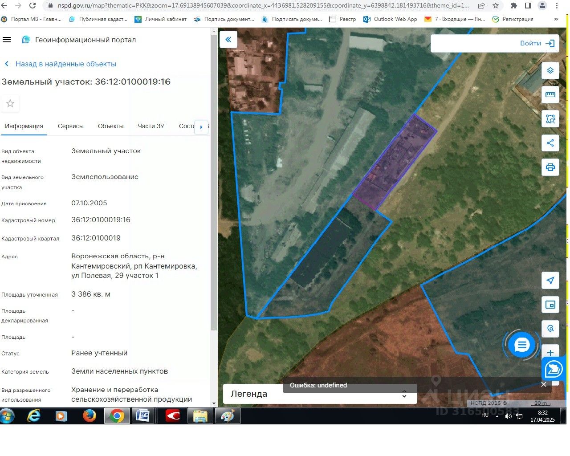Add the land plot to favorites with the star
The width and height of the screenshot is (570, 456).
(10, 103)
